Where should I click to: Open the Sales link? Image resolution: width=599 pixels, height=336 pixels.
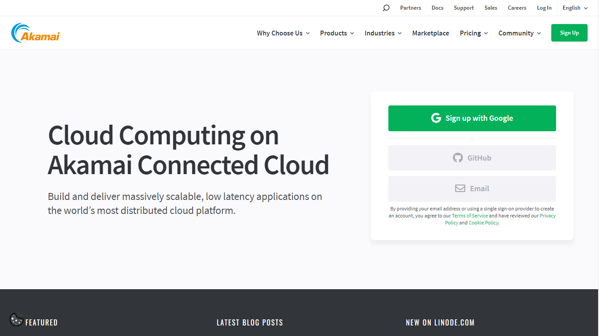point(491,8)
